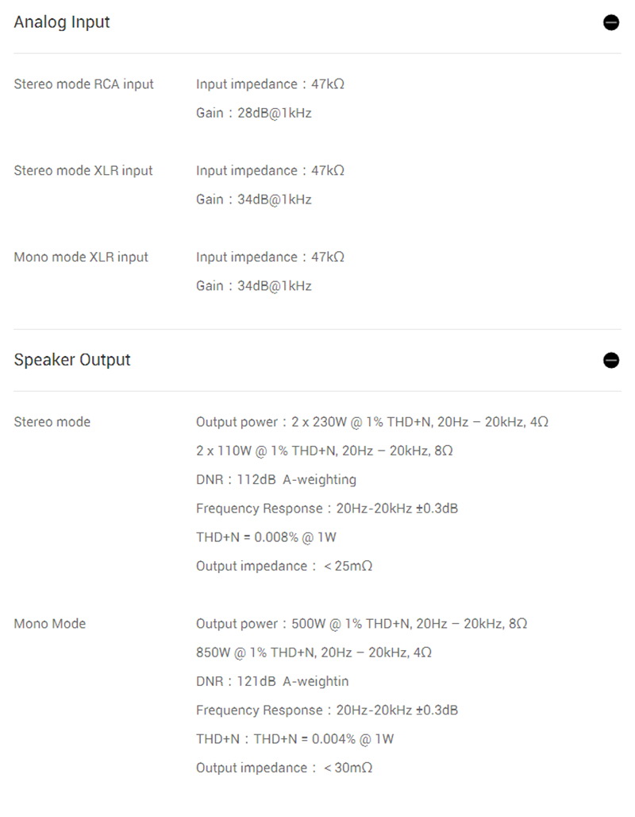
Task: Click the Speaker Output section heading
Action: [x=72, y=360]
